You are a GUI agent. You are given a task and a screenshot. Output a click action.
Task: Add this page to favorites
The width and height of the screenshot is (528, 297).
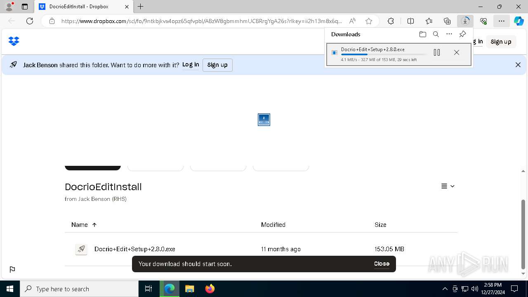pyautogui.click(x=369, y=21)
